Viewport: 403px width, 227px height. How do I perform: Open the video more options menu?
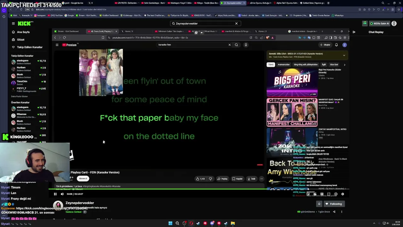tap(342, 212)
